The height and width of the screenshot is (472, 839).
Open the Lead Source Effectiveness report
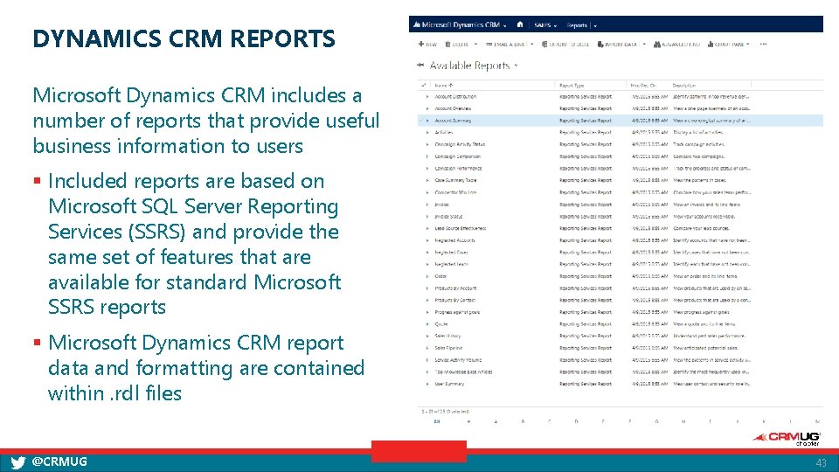pos(461,228)
